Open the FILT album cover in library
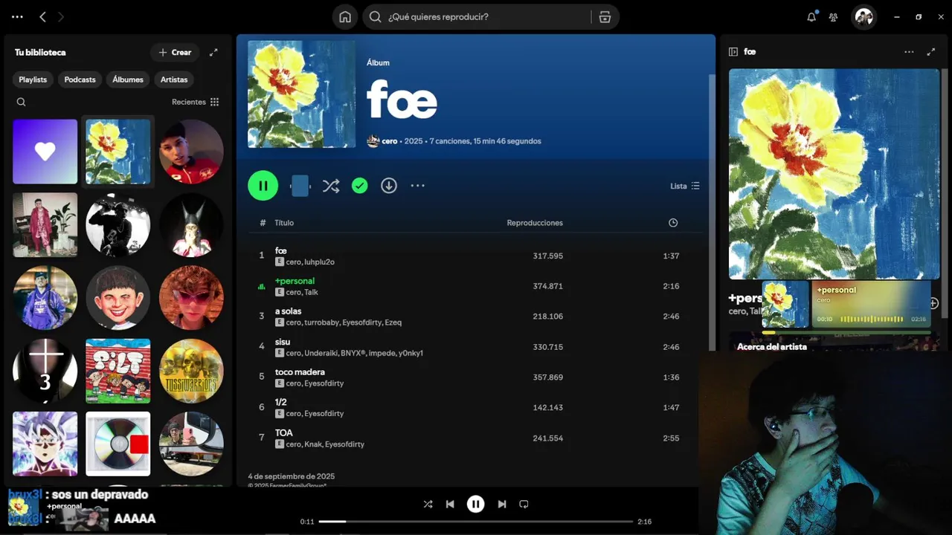The width and height of the screenshot is (952, 535). pos(118,371)
